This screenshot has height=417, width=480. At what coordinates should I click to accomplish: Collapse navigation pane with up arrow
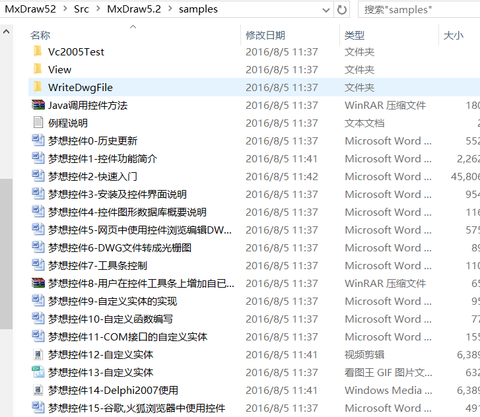pos(6,32)
